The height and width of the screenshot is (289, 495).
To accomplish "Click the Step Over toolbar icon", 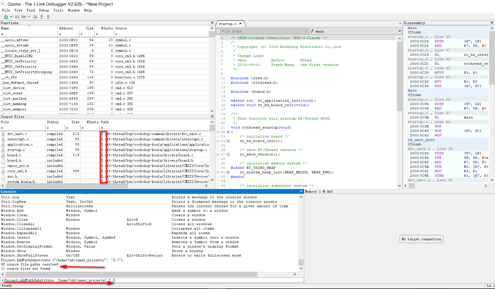I will (x=35, y=17).
